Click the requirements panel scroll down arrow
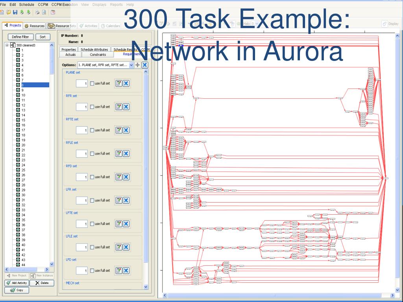This screenshot has height=302, width=403. pos(146,287)
